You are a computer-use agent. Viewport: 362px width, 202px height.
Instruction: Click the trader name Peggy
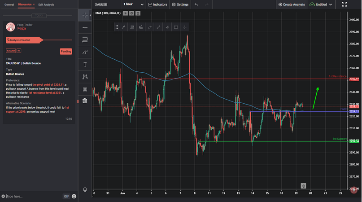click(22, 28)
